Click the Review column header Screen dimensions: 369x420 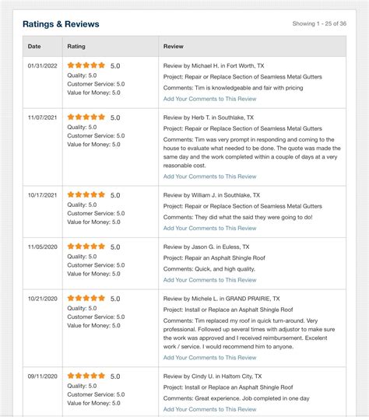point(174,47)
